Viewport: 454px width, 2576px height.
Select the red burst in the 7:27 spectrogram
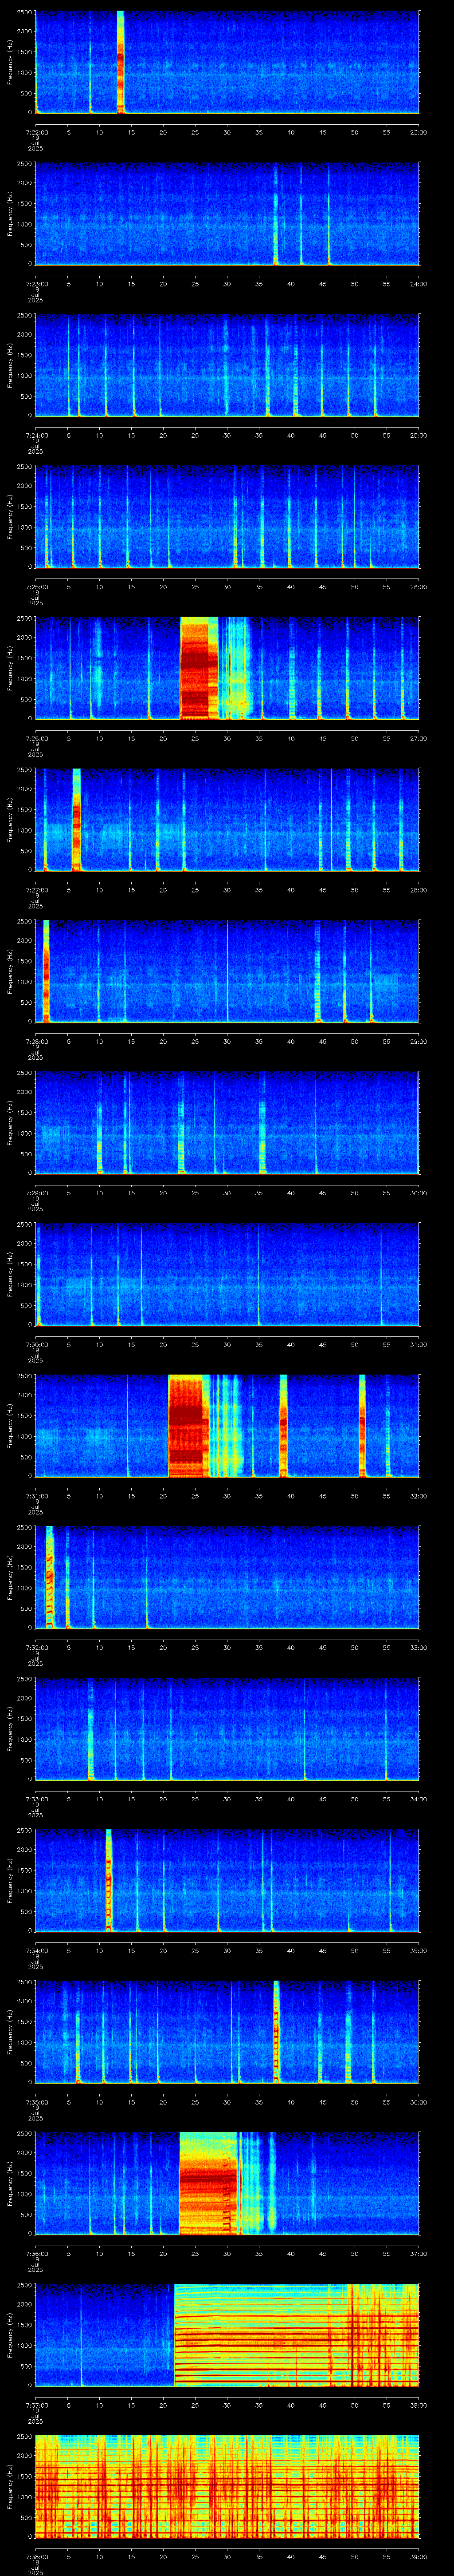(76, 820)
